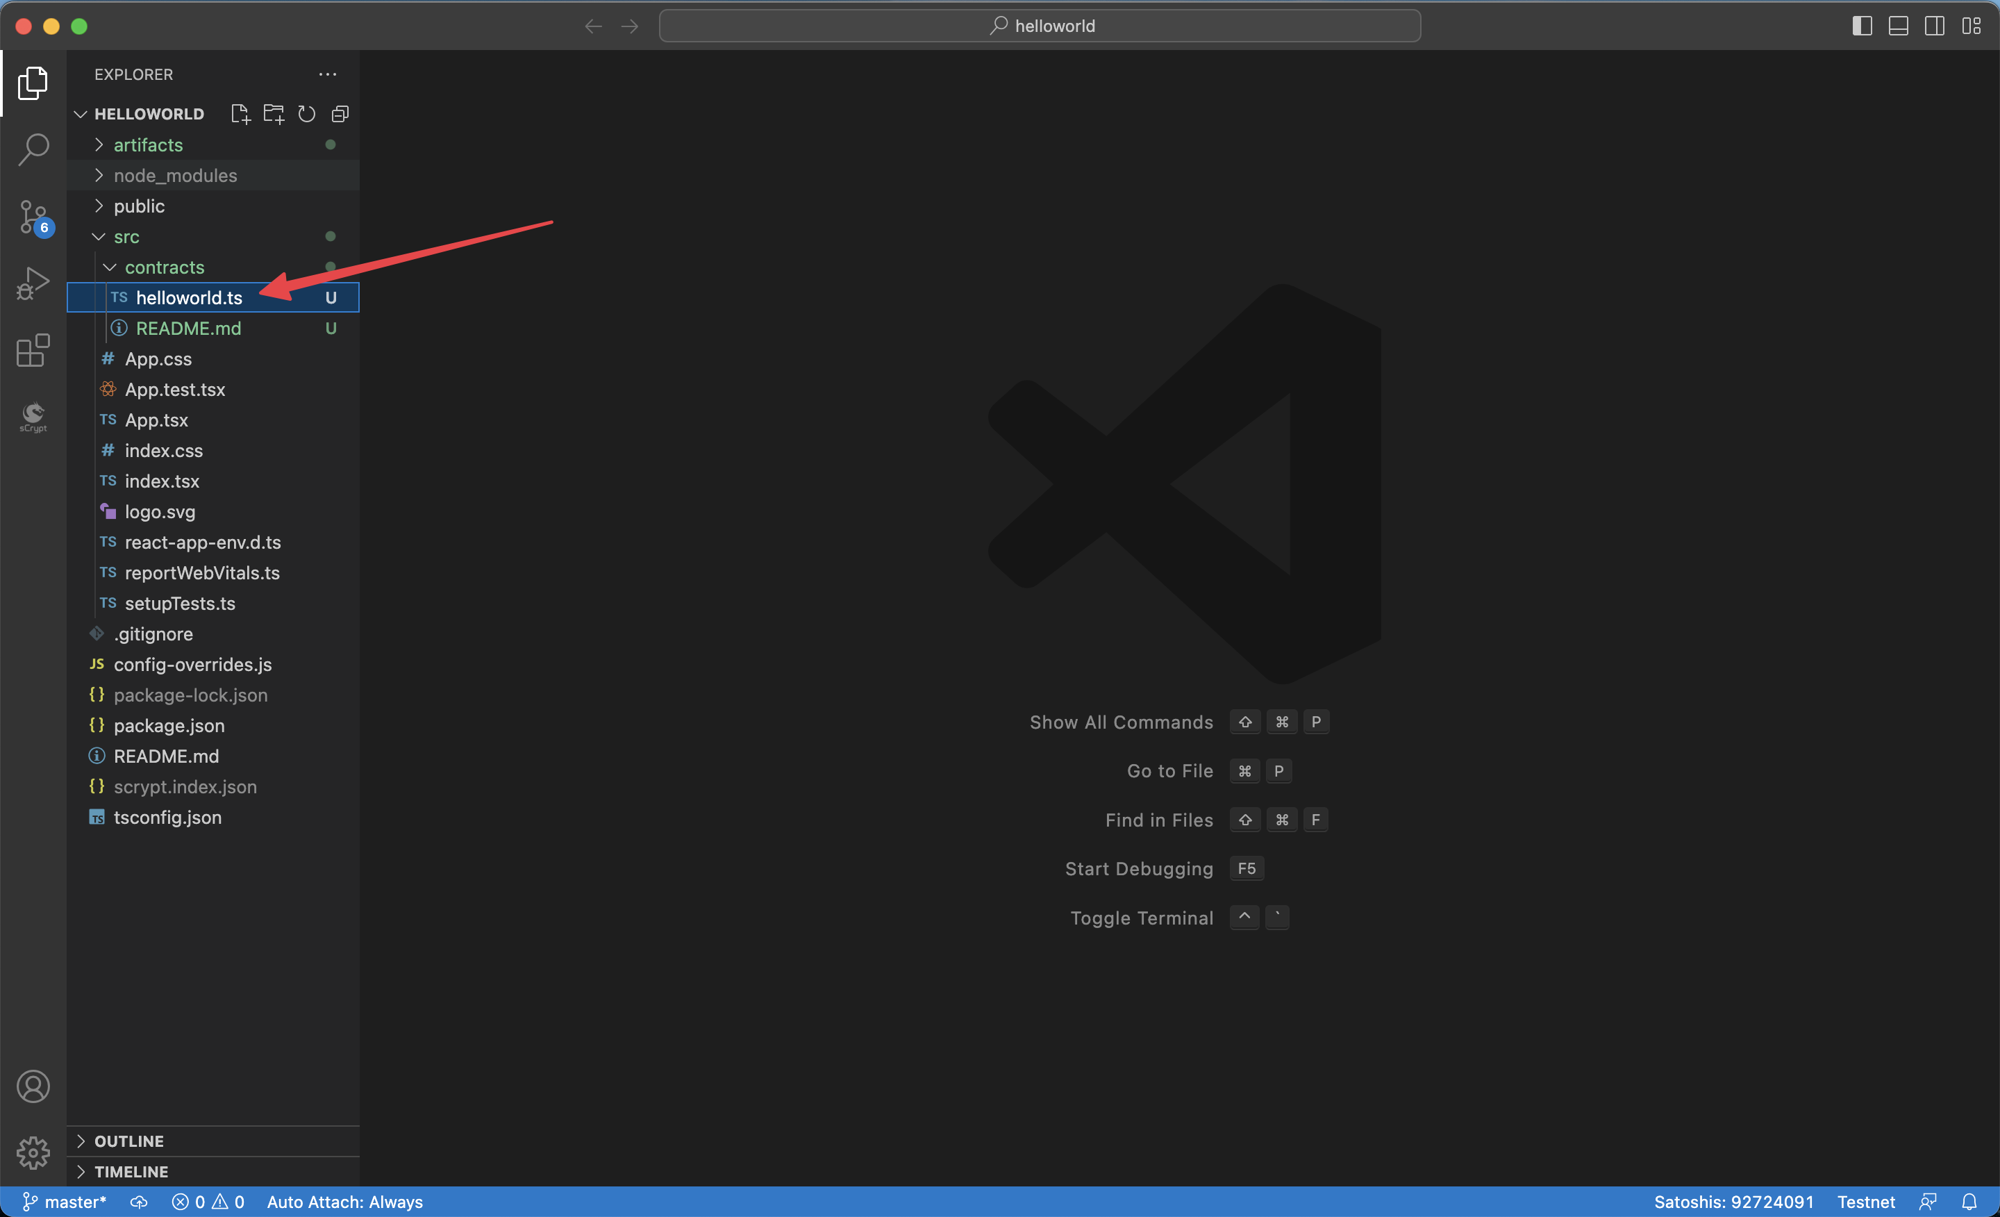
Task: Toggle the bottom panel layout button
Action: coord(1898,26)
